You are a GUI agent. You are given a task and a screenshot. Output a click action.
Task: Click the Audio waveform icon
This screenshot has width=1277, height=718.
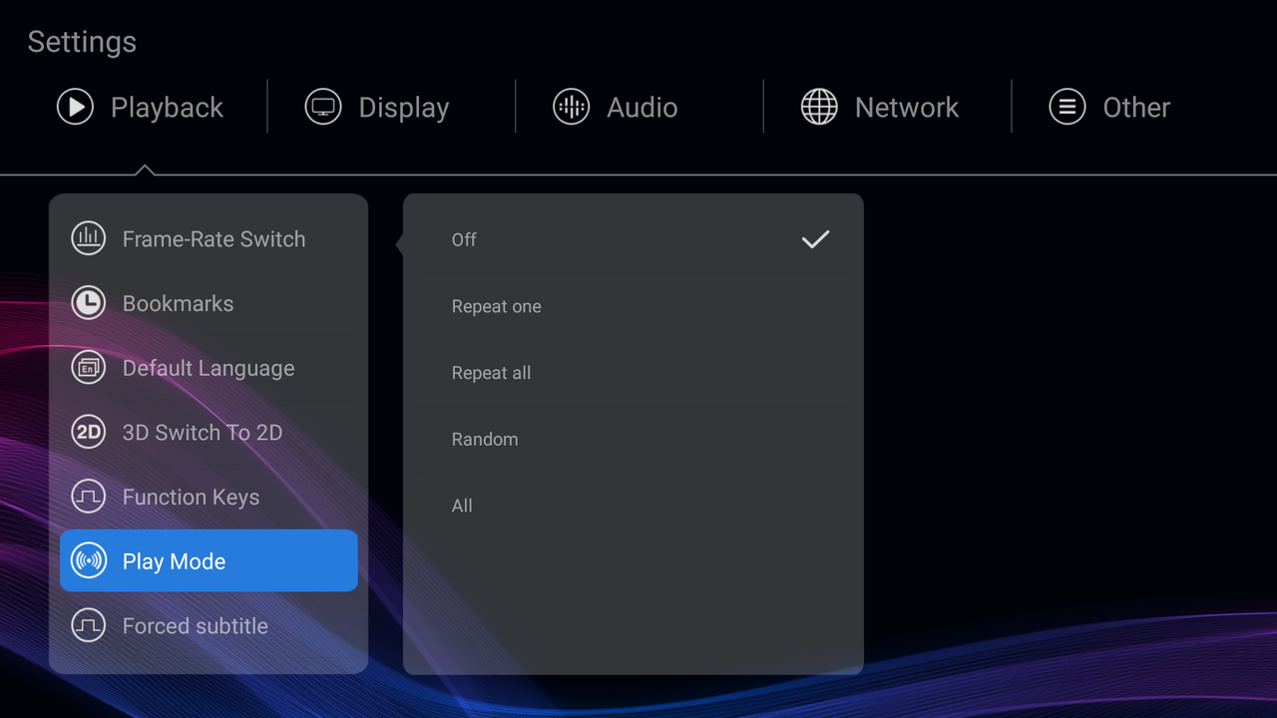point(572,107)
